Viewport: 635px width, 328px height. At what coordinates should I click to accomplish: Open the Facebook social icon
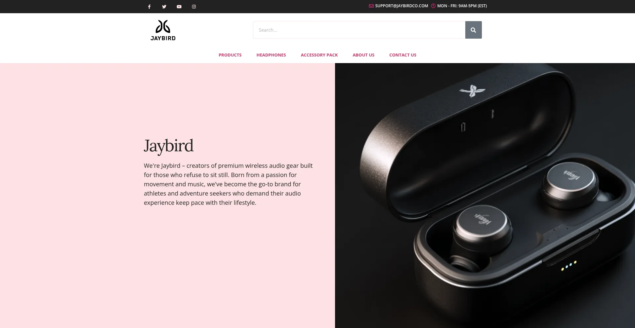[149, 7]
